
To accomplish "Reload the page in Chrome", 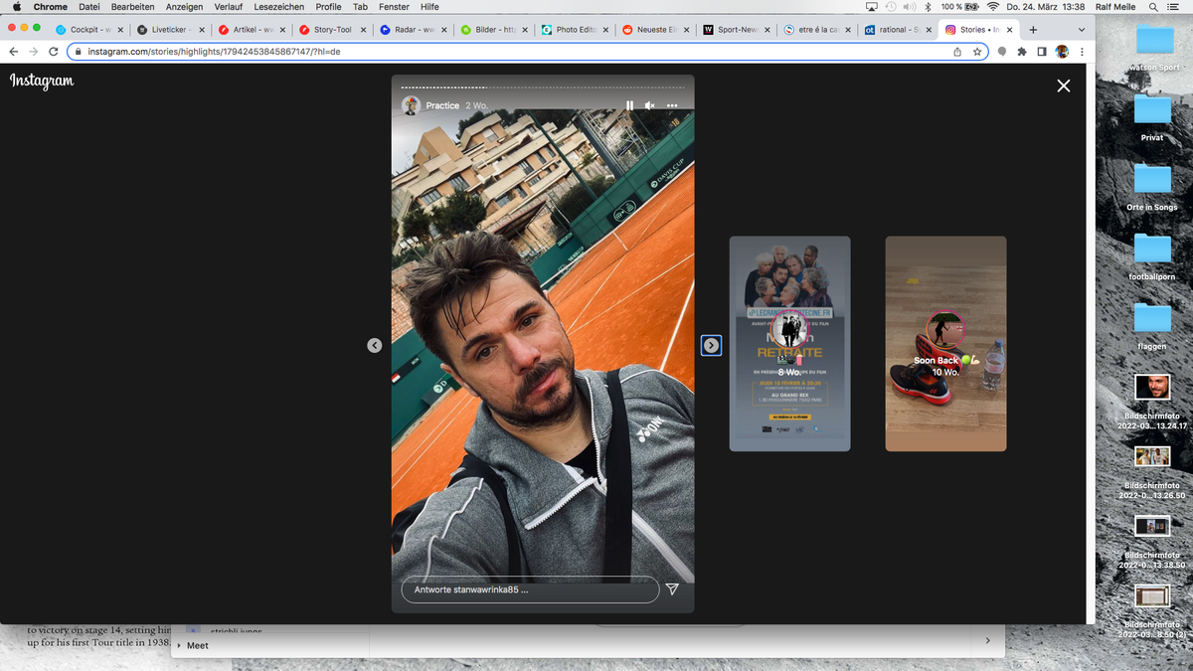I will point(53,51).
